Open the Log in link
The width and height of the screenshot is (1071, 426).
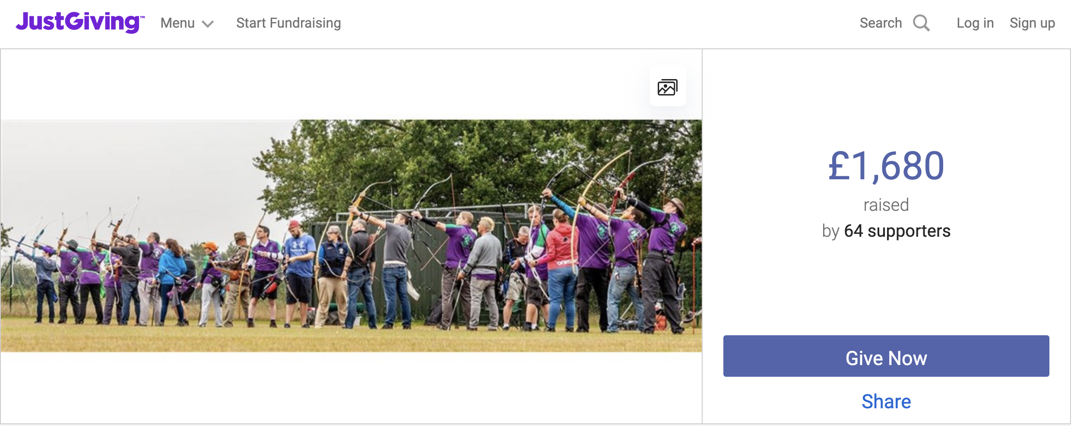975,23
